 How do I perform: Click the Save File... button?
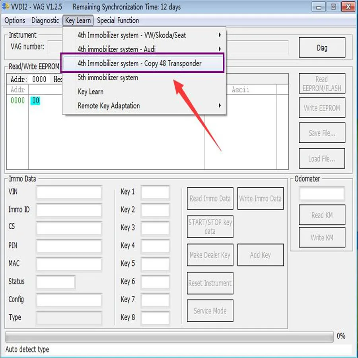322,132
